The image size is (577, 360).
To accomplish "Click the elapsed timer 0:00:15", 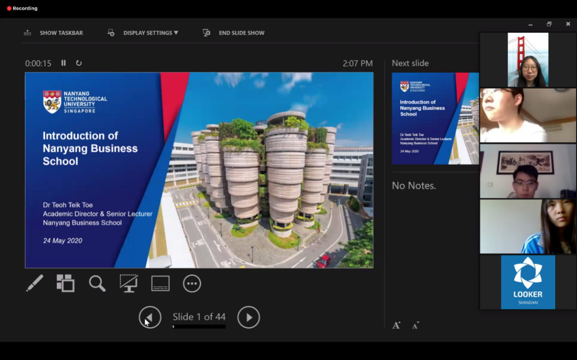I will click(38, 63).
